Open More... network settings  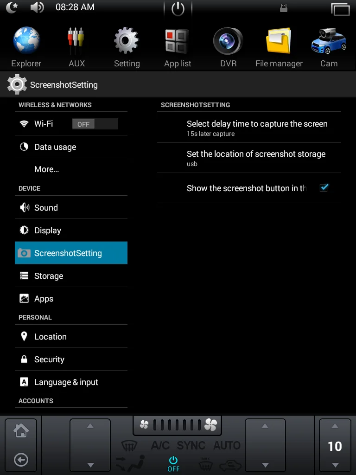pyautogui.click(x=71, y=169)
